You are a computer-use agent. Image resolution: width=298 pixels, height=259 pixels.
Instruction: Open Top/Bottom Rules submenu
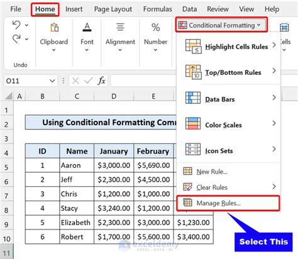pyautogui.click(x=229, y=72)
